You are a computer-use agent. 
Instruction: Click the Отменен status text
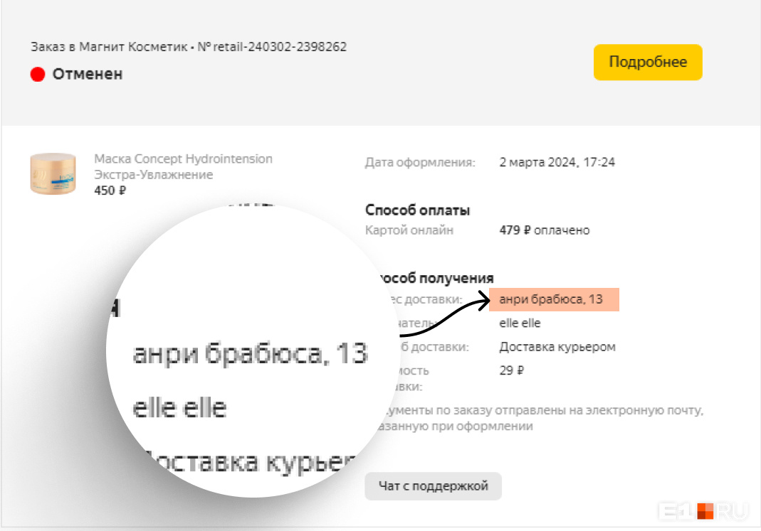pyautogui.click(x=88, y=74)
